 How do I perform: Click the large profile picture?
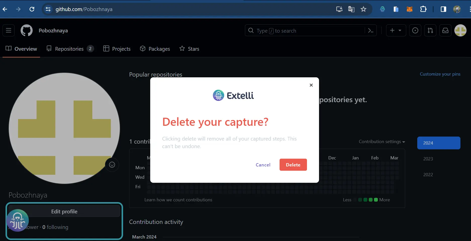tap(64, 128)
